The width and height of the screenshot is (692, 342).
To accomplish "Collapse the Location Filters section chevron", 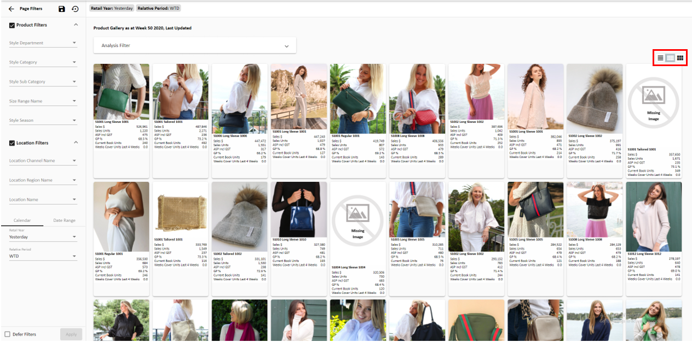I will tap(76, 143).
